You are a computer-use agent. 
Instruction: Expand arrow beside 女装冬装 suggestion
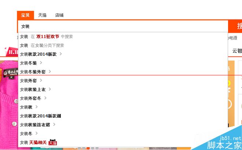tap(41, 63)
